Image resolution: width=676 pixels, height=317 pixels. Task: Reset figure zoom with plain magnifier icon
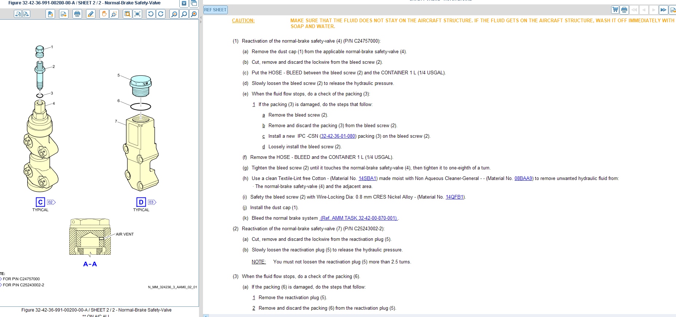(184, 14)
